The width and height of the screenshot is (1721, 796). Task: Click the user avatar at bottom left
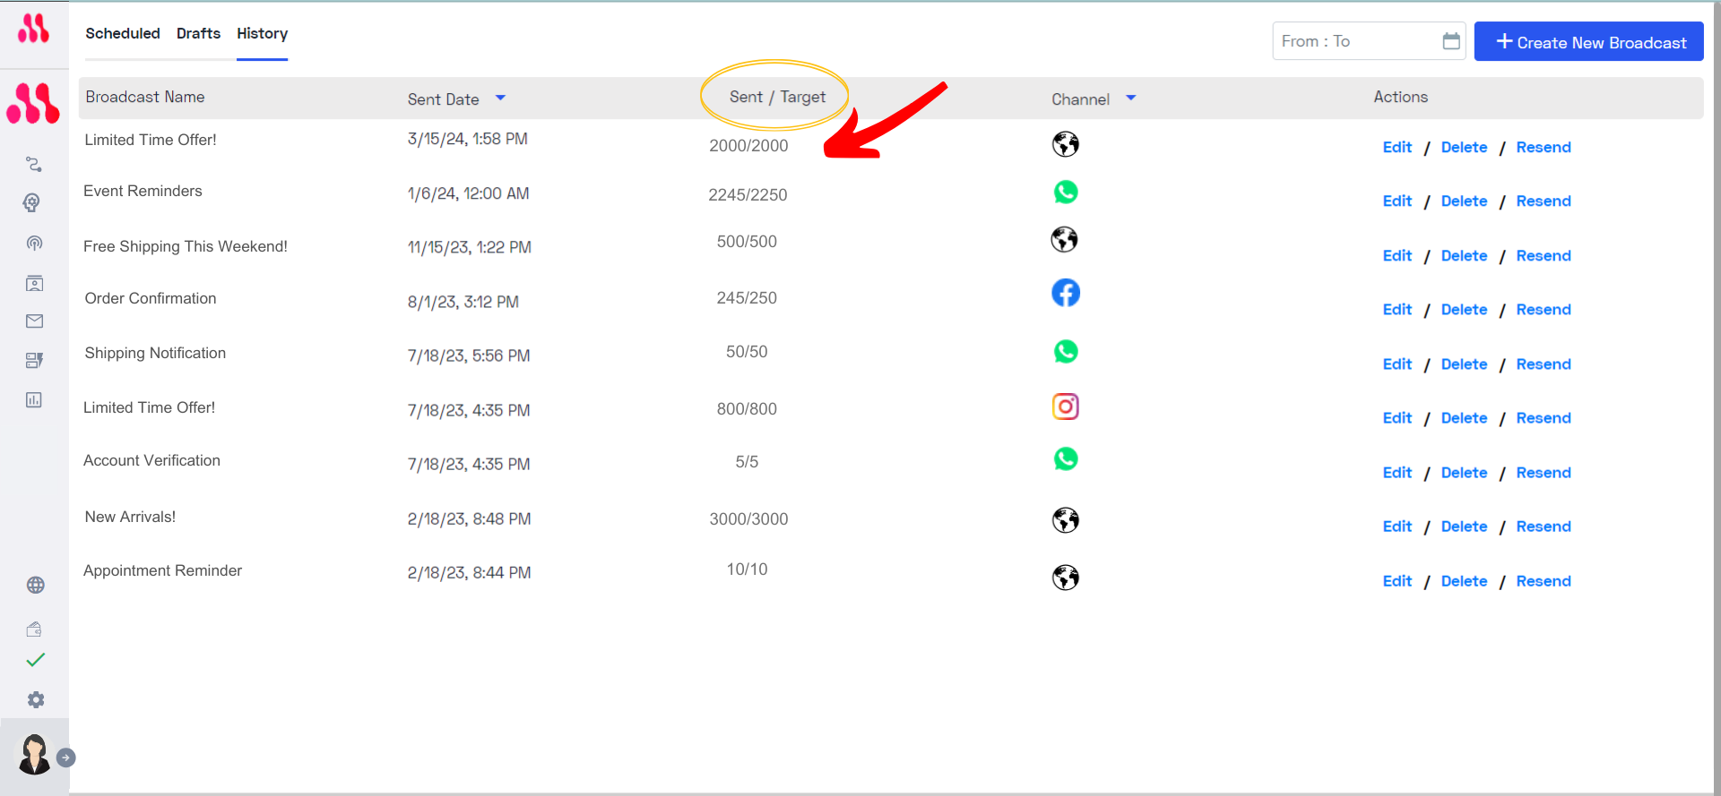(x=34, y=755)
